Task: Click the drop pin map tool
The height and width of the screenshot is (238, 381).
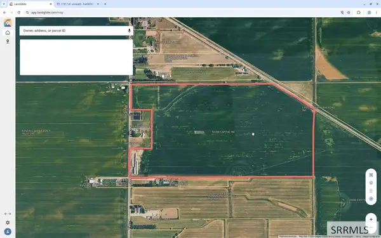Action: pos(371,191)
